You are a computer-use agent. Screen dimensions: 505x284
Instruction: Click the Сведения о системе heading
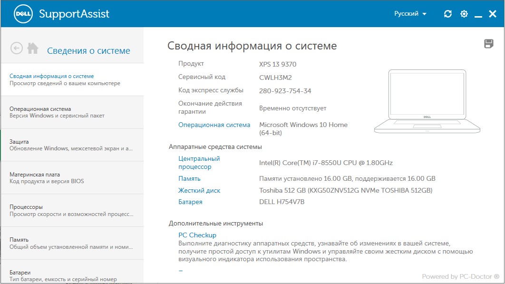coord(88,50)
